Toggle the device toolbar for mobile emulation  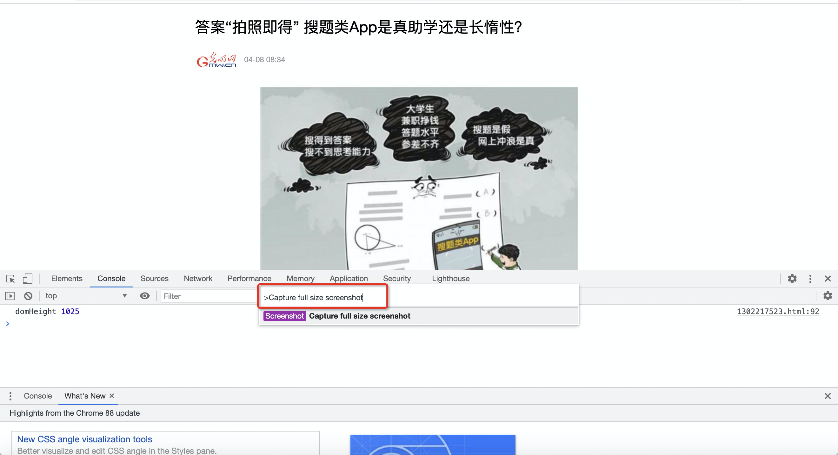[x=28, y=279]
